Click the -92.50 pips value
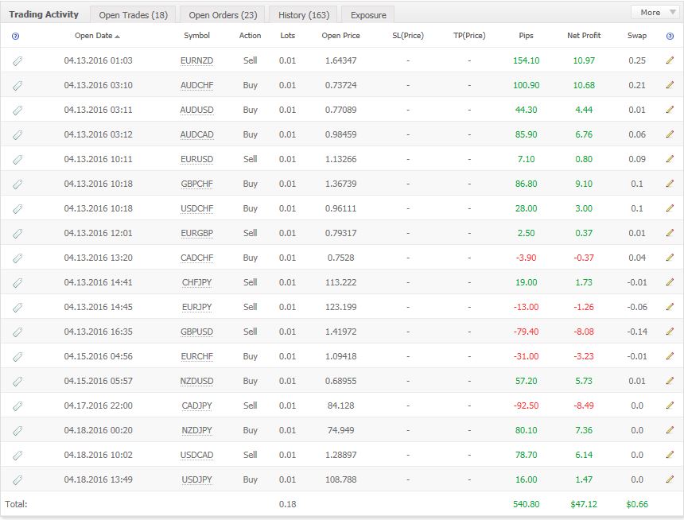Viewport: 684px width, 520px height. [526, 406]
